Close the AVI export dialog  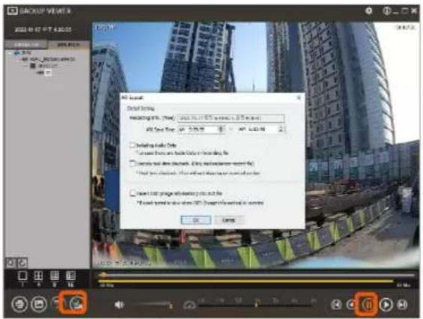point(298,97)
